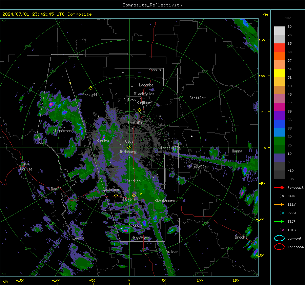Click the Banff label
This screenshot has width=305, height=285.
click(56, 189)
